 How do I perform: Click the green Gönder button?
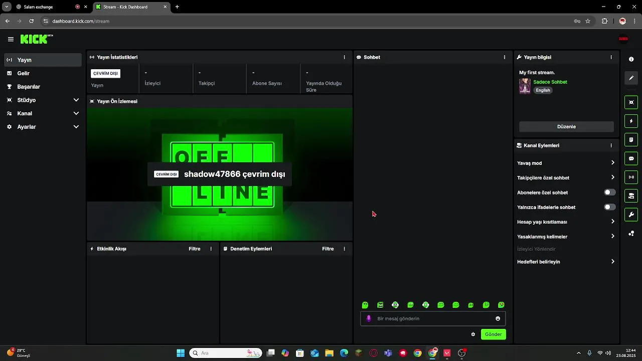(493, 334)
